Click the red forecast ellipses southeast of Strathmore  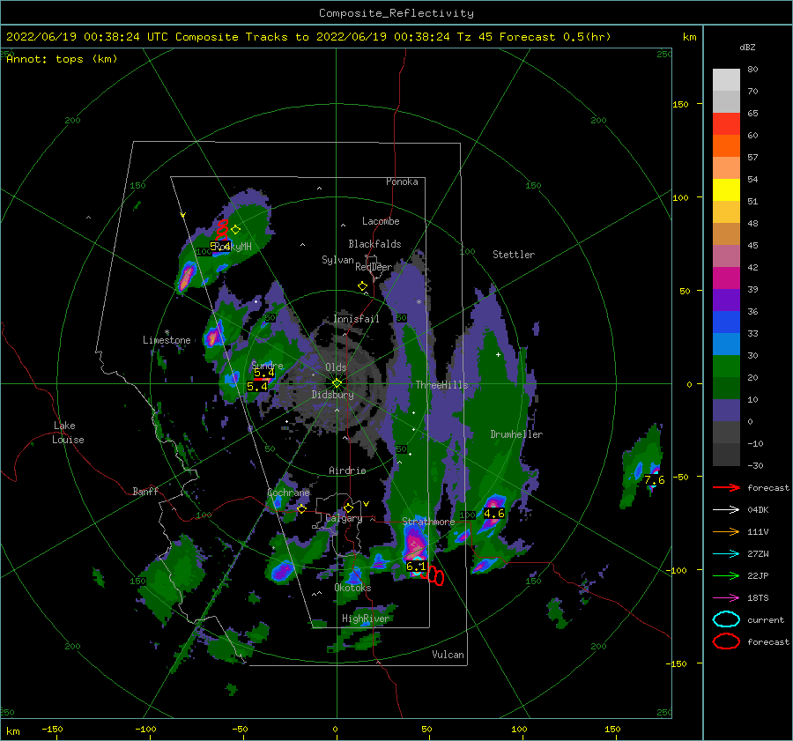(434, 575)
